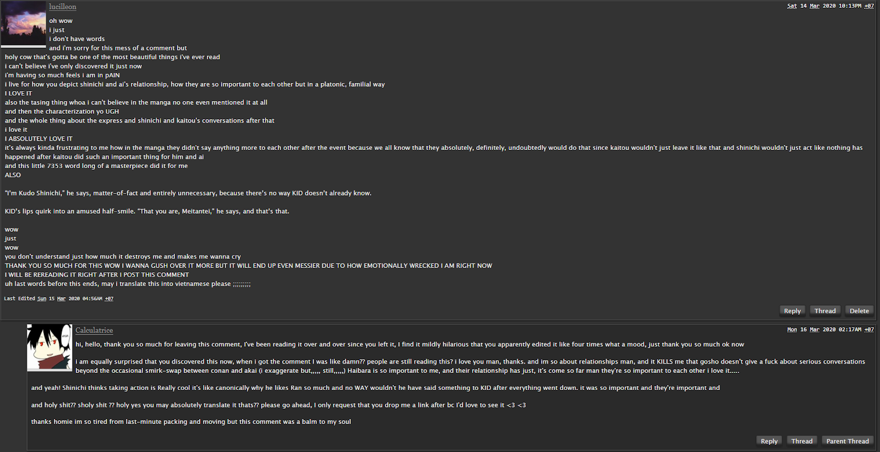The image size is (880, 452).
Task: Click 'Sat' abbreviation in lucilleon's timestamp
Action: [x=792, y=6]
